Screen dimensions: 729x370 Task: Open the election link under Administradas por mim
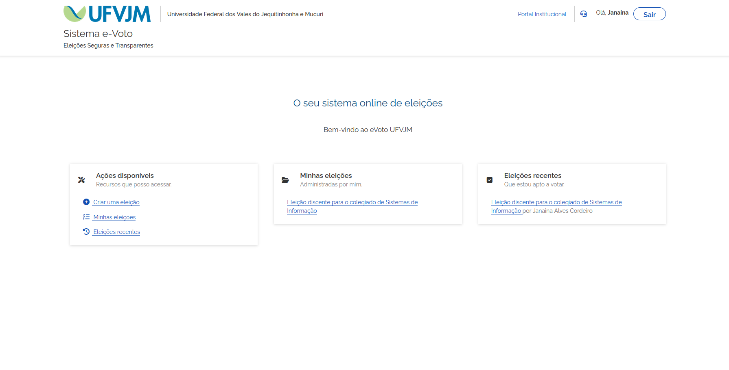[352, 206]
